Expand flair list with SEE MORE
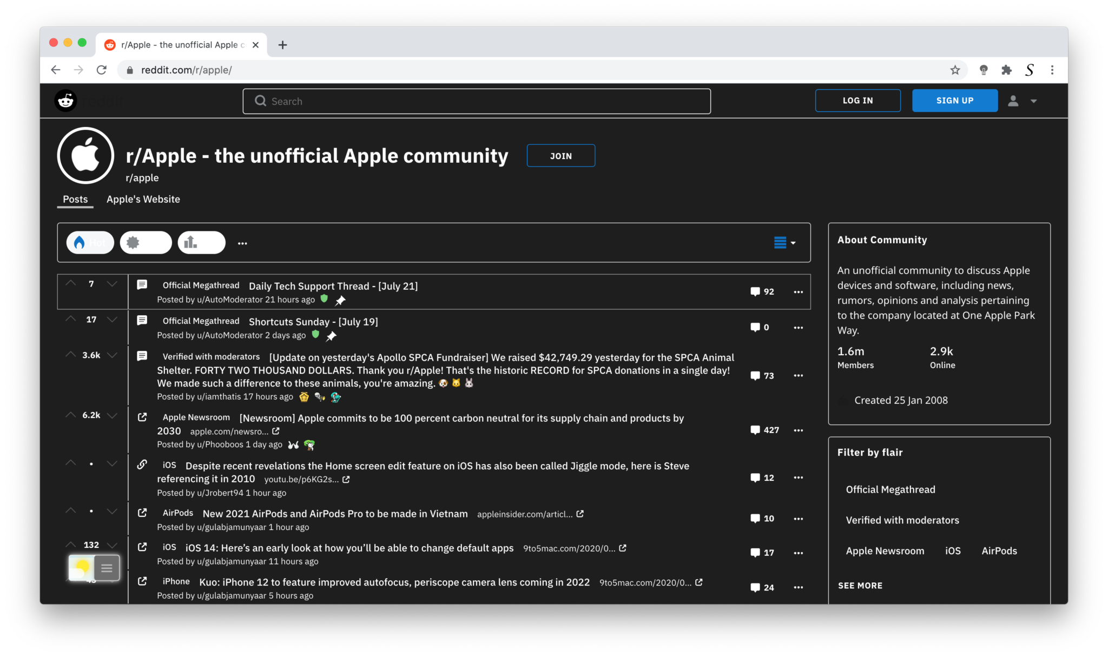Viewport: 1108px width, 657px height. [x=860, y=586]
